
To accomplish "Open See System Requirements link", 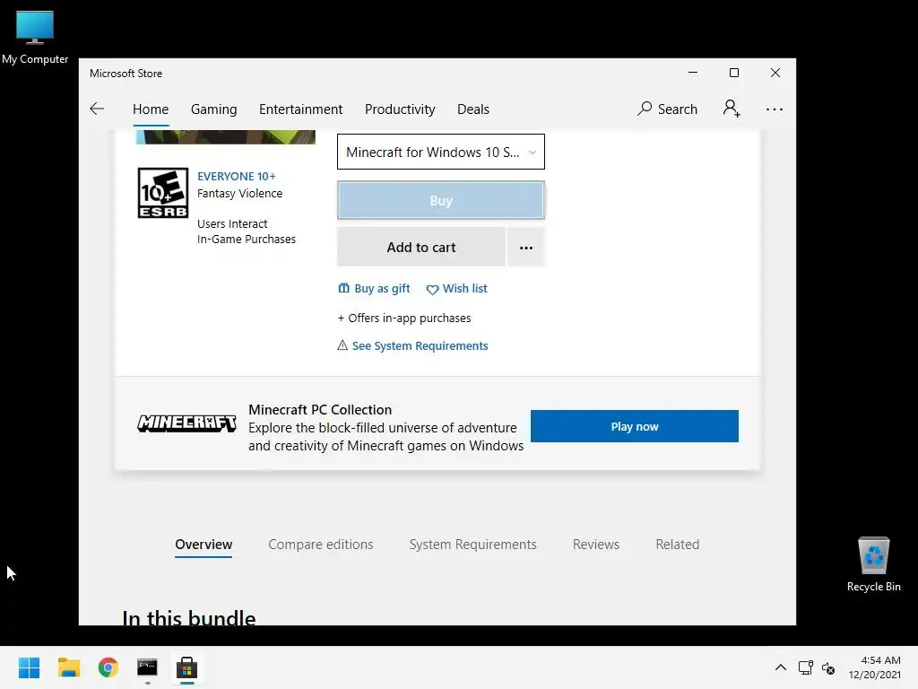I will (420, 345).
